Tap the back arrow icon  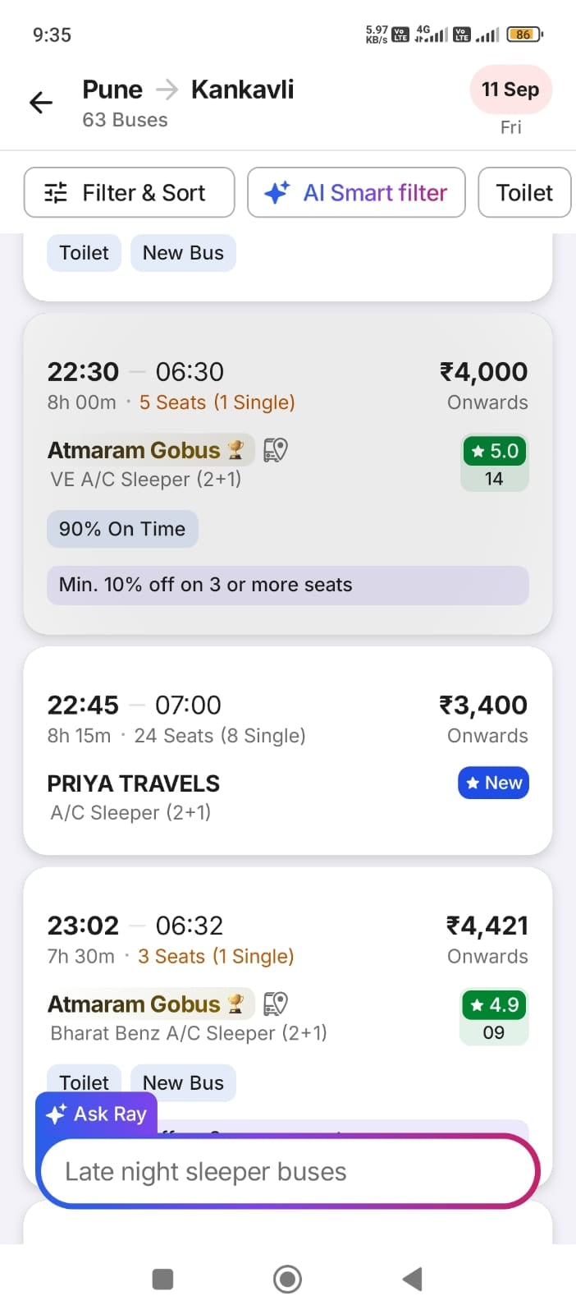point(41,103)
